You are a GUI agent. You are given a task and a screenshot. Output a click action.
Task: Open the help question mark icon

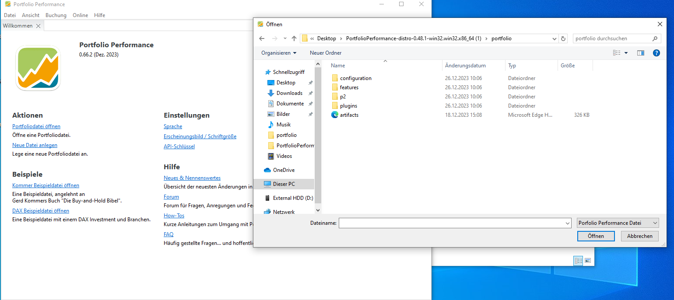tap(656, 53)
